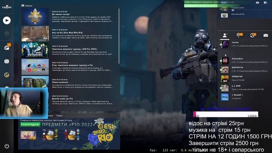This screenshot has height=153, width=272.
Task: Select the Ринок store tab
Action: [59, 116]
